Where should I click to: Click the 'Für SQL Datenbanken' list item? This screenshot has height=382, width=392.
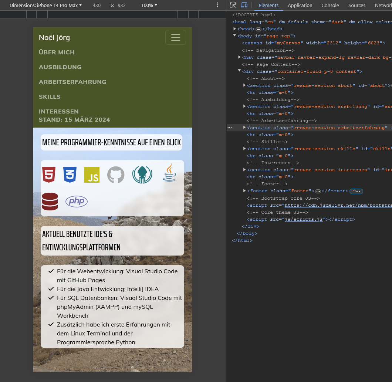pos(119,307)
